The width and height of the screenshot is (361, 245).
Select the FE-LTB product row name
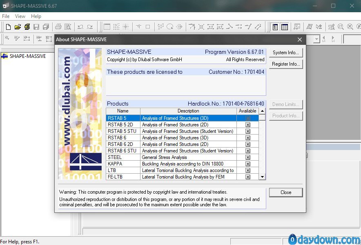pos(115,177)
